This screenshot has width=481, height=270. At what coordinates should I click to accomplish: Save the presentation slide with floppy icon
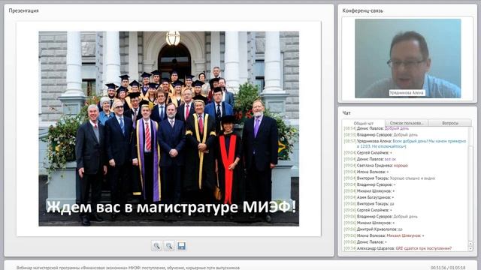tap(182, 246)
